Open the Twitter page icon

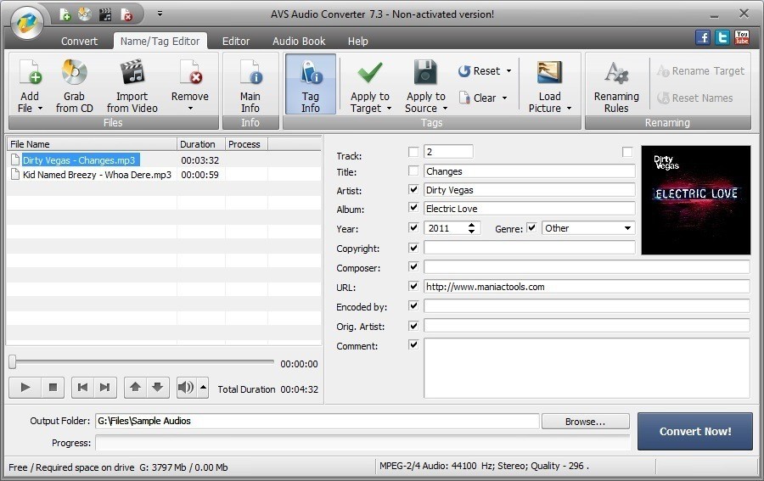(x=722, y=37)
